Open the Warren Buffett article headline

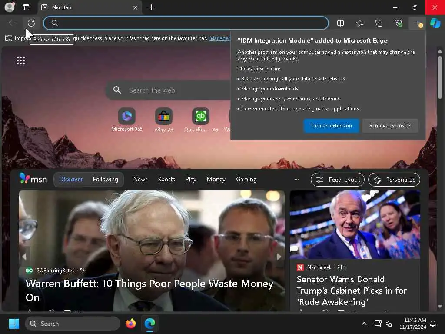pos(149,290)
